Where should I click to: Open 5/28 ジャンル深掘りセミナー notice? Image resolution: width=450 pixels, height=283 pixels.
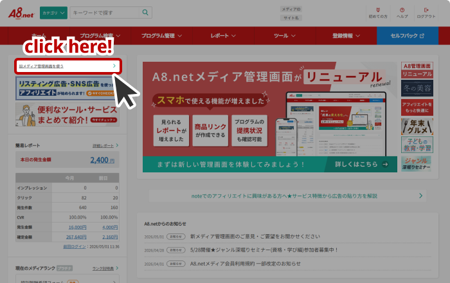tap(264, 250)
